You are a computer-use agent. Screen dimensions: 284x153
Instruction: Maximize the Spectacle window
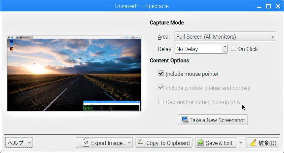[x=269, y=6]
